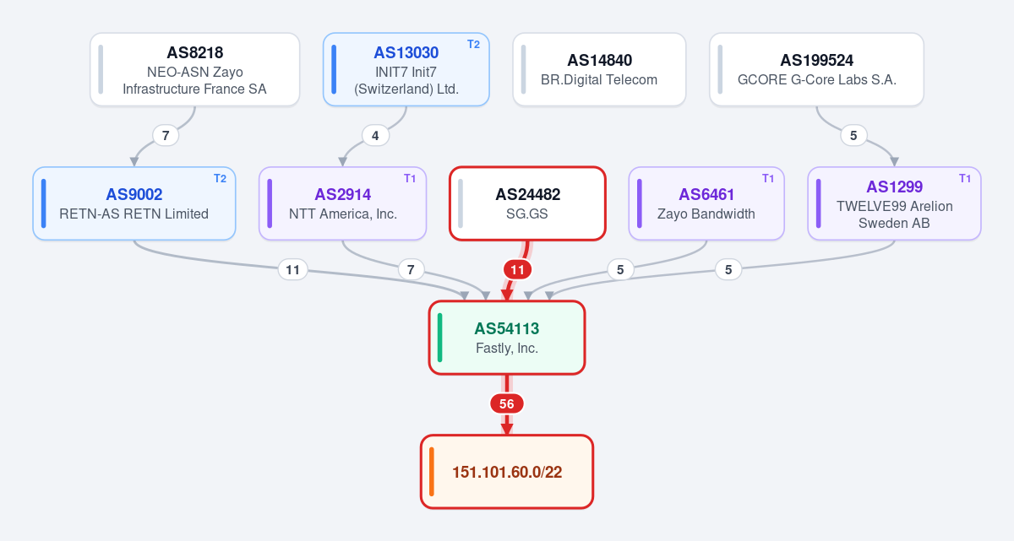Open the AS199524 GCORE G-Core Labs node
This screenshot has width=1014, height=541.
(816, 70)
